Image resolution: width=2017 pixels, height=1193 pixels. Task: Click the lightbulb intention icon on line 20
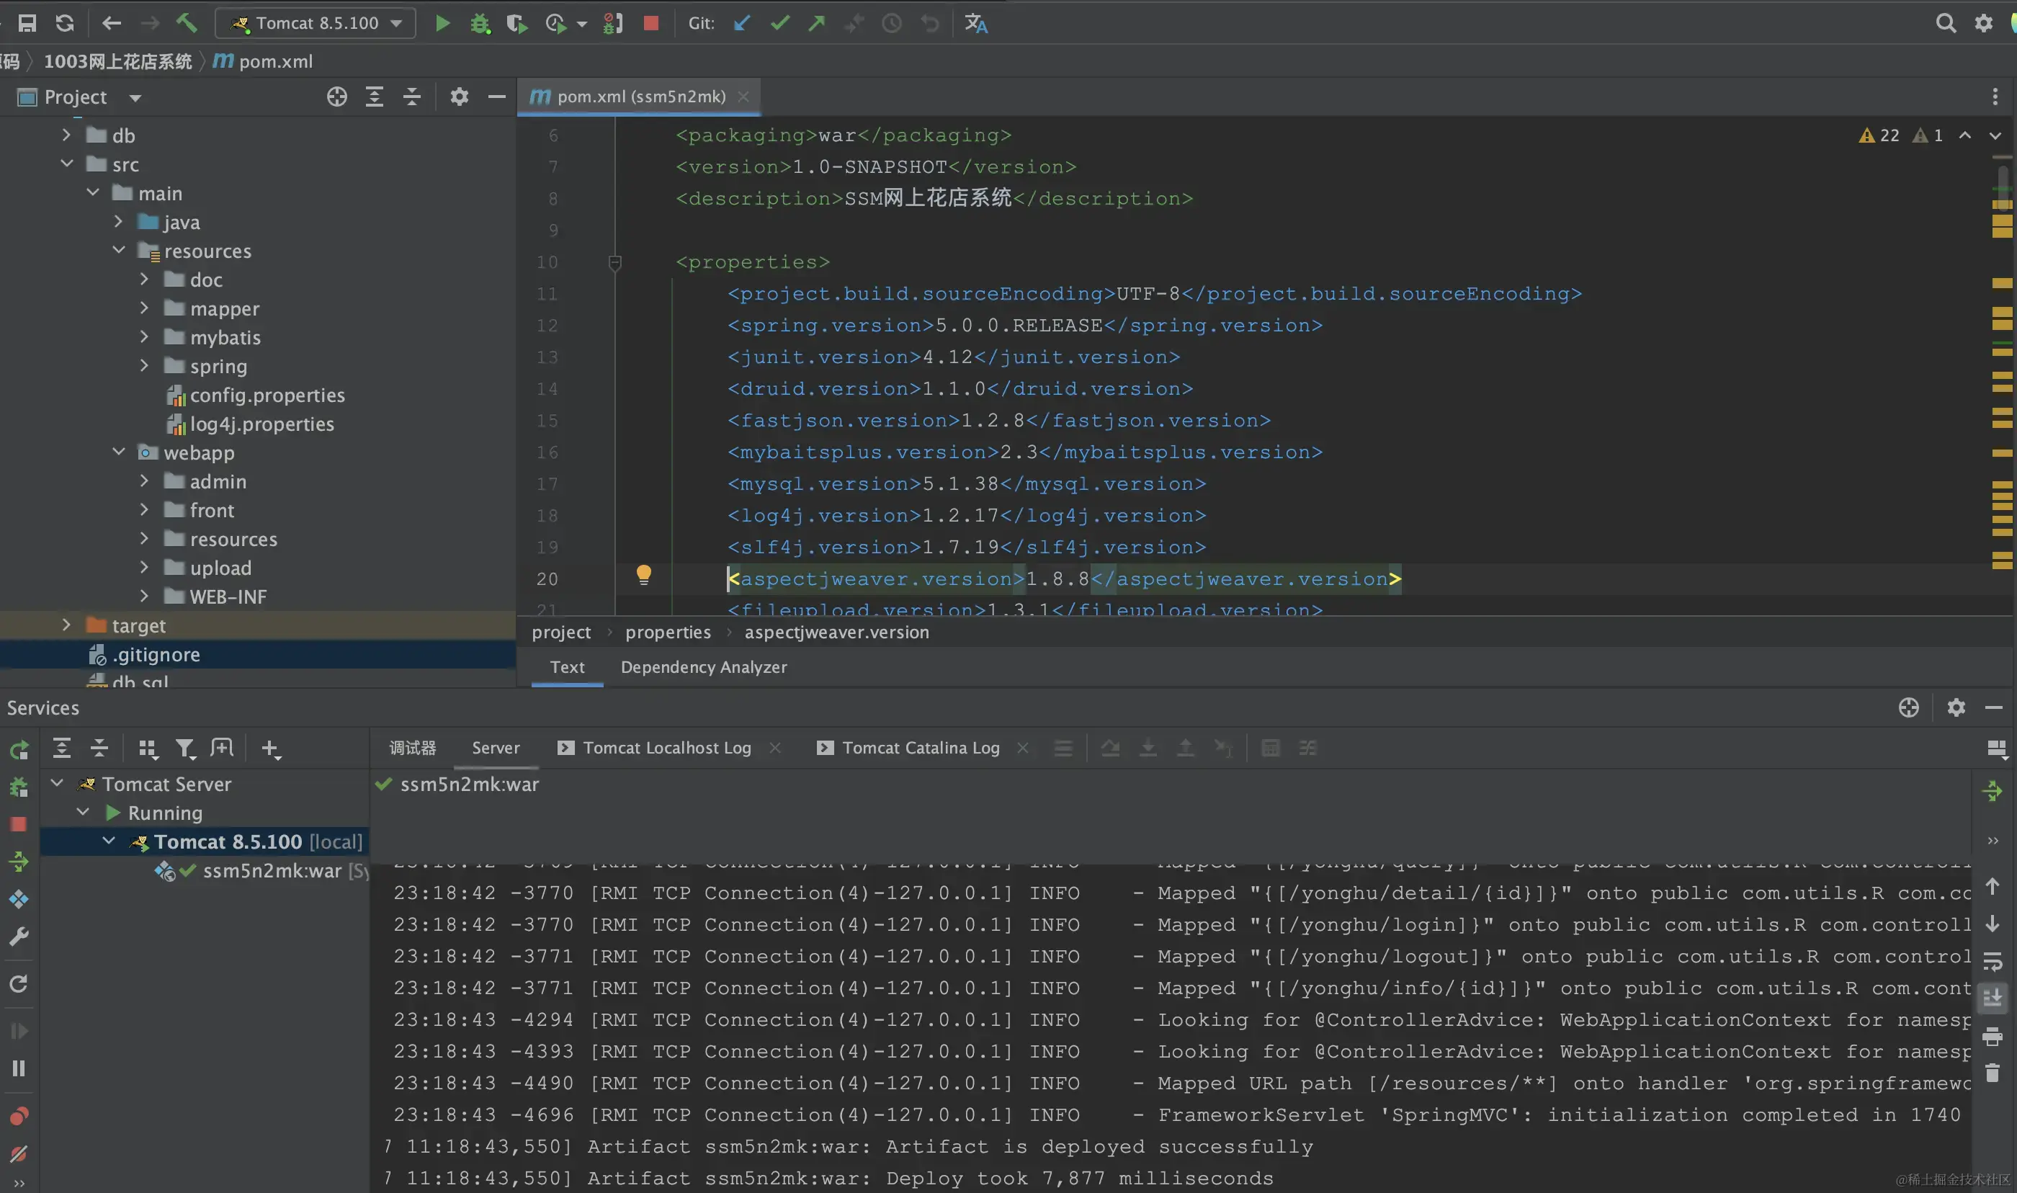[644, 574]
